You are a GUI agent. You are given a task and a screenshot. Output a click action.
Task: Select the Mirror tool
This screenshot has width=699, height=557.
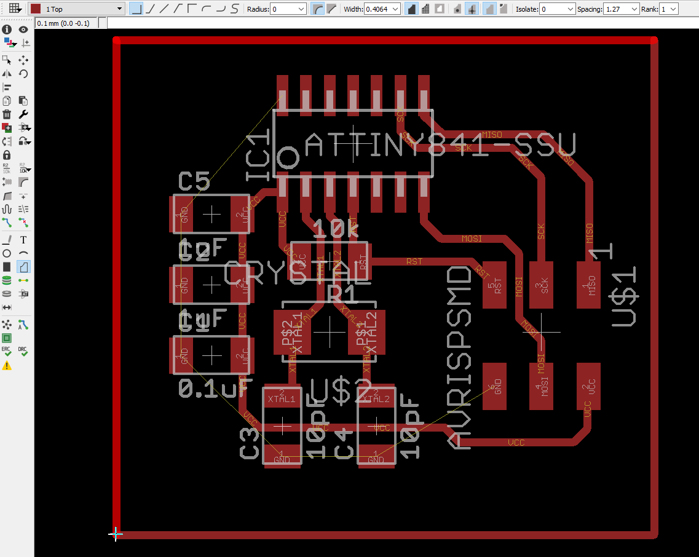pyautogui.click(x=7, y=74)
